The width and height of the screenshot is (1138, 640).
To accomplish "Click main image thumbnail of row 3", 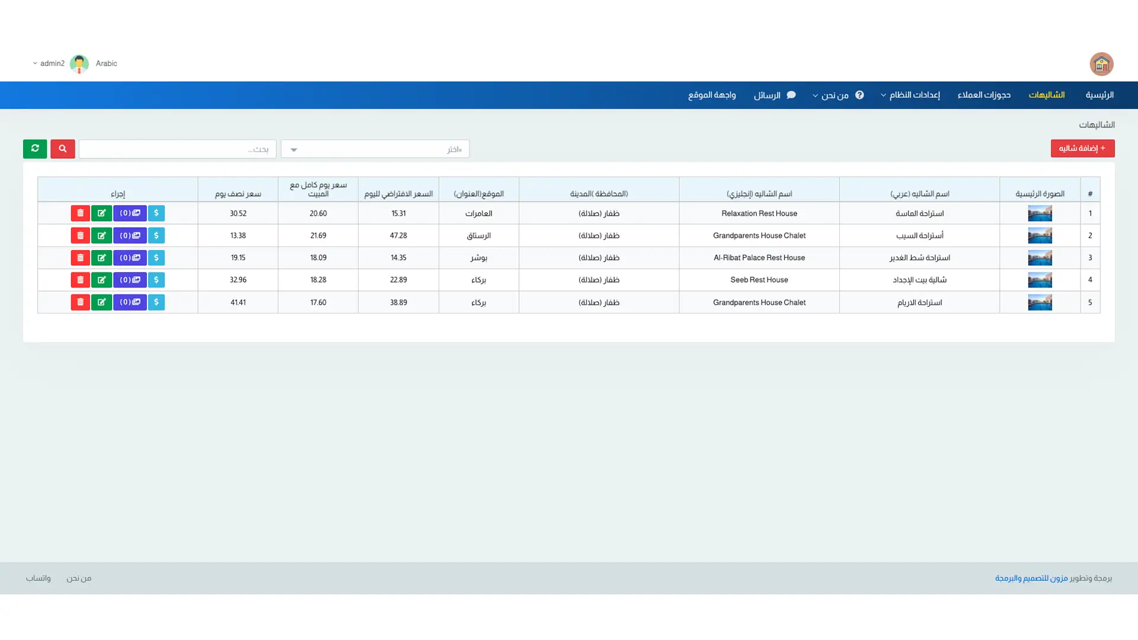I will click(x=1040, y=258).
